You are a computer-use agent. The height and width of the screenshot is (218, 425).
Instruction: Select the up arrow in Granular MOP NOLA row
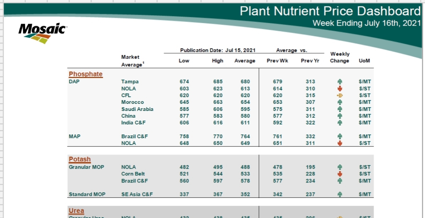(340, 167)
